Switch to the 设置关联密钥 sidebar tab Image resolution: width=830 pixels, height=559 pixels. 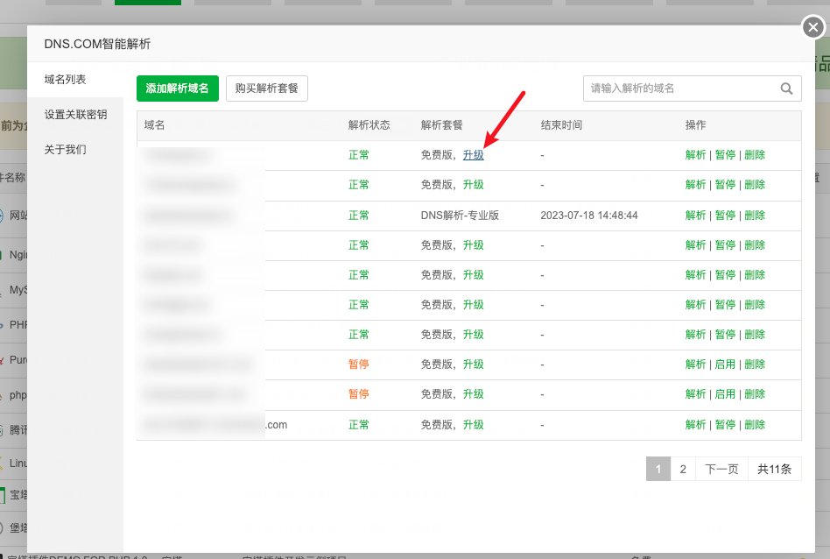(x=75, y=115)
